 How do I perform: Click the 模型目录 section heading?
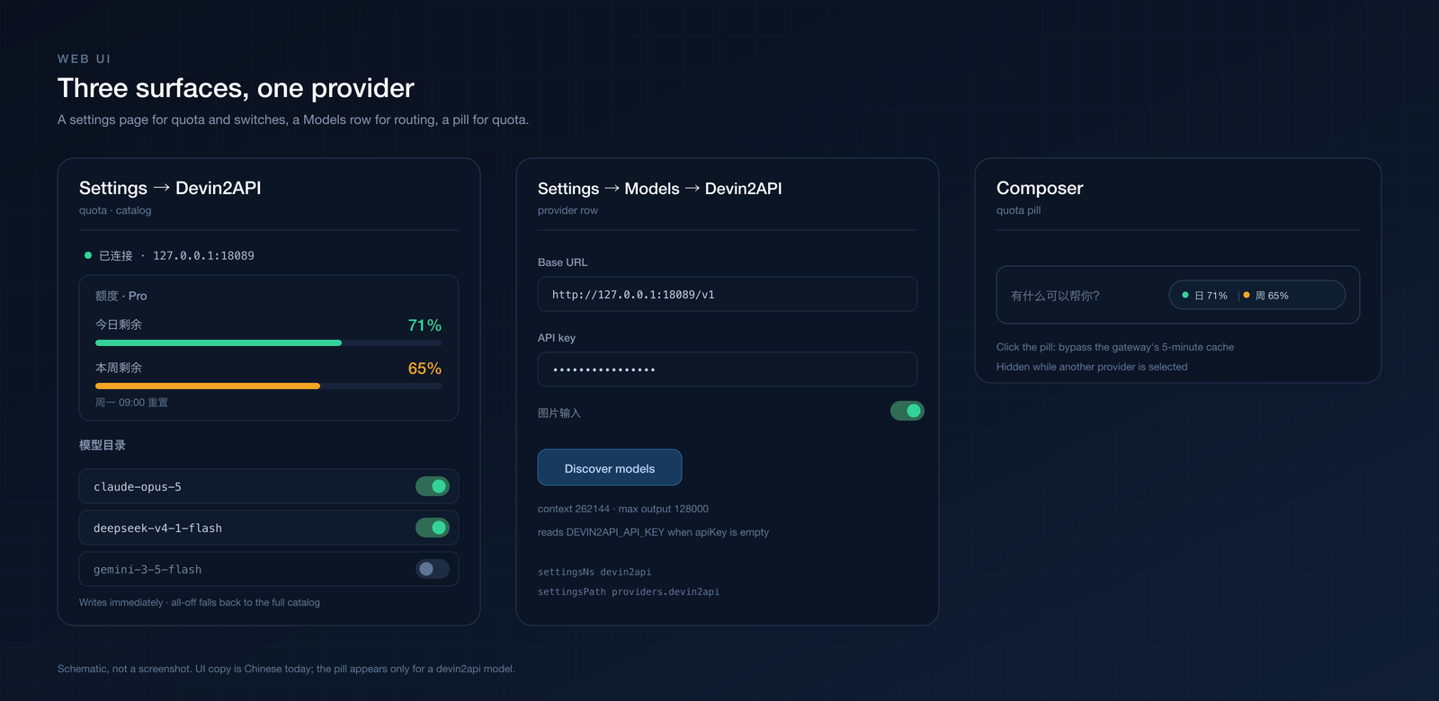103,445
